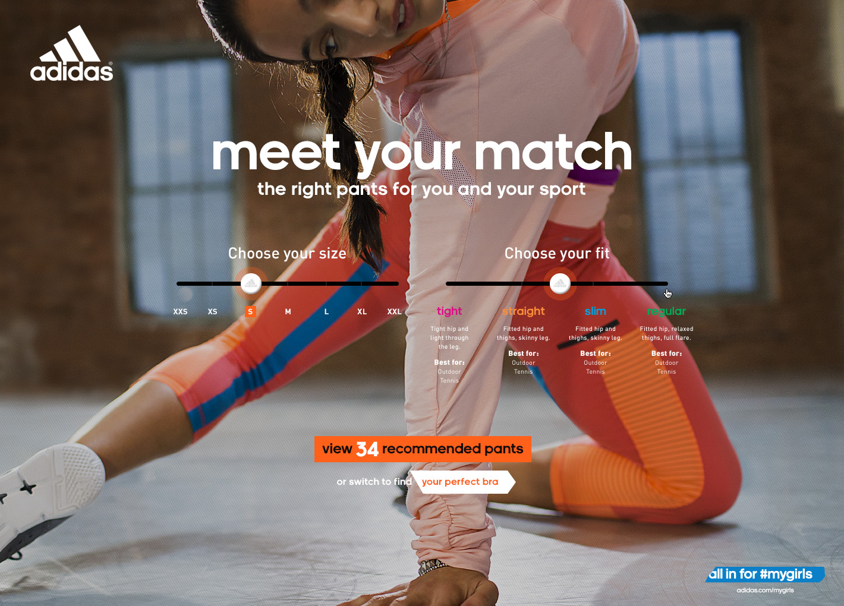Choose the tight fit option
This screenshot has width=844, height=606.
[449, 311]
